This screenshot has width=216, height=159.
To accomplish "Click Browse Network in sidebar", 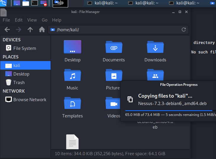I will 30,100.
